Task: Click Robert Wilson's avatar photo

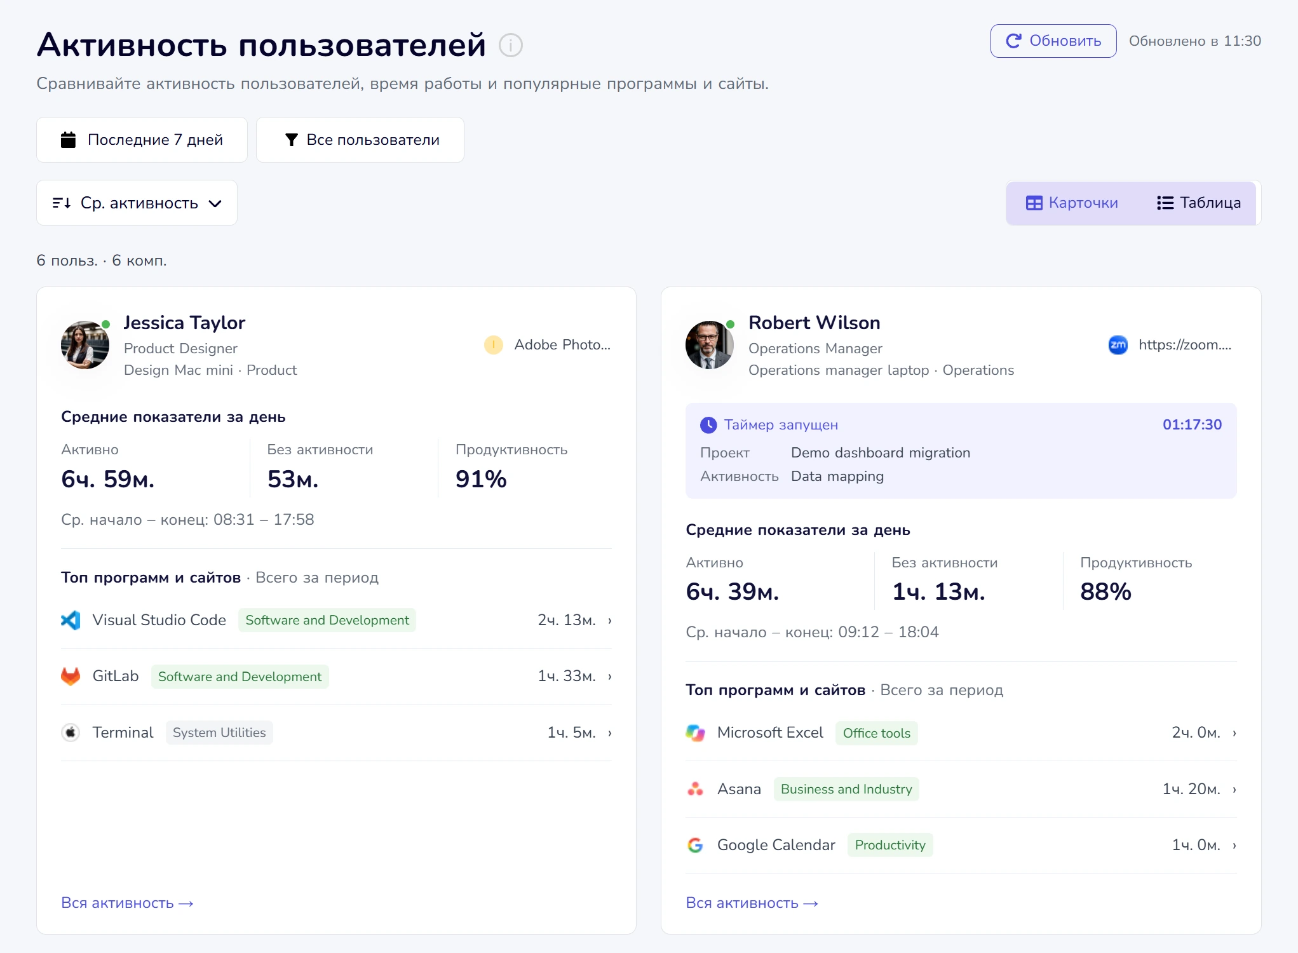Action: tap(710, 345)
